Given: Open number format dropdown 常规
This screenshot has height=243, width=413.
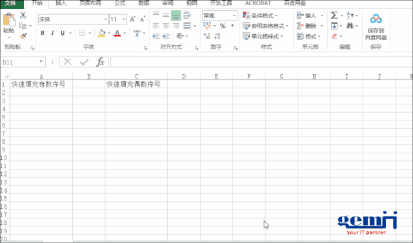Looking at the screenshot, I should [x=234, y=15].
